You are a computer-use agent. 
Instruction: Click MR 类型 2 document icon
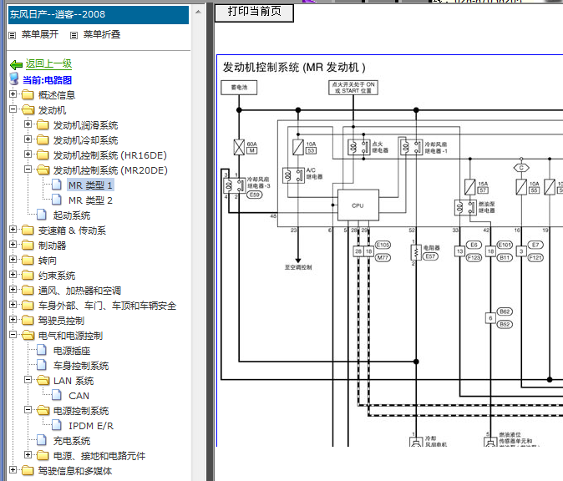tap(56, 200)
